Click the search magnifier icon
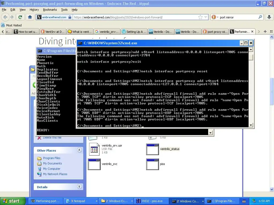This screenshot has width=274, height=205. 260,17
